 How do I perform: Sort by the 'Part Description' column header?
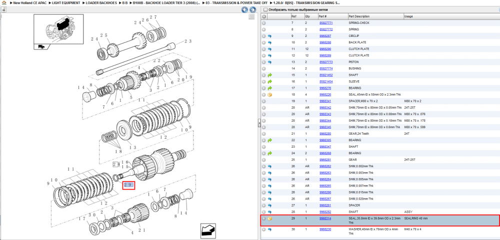click(359, 16)
